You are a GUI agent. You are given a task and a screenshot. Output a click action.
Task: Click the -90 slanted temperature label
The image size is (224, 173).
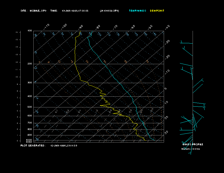[x=81, y=27]
